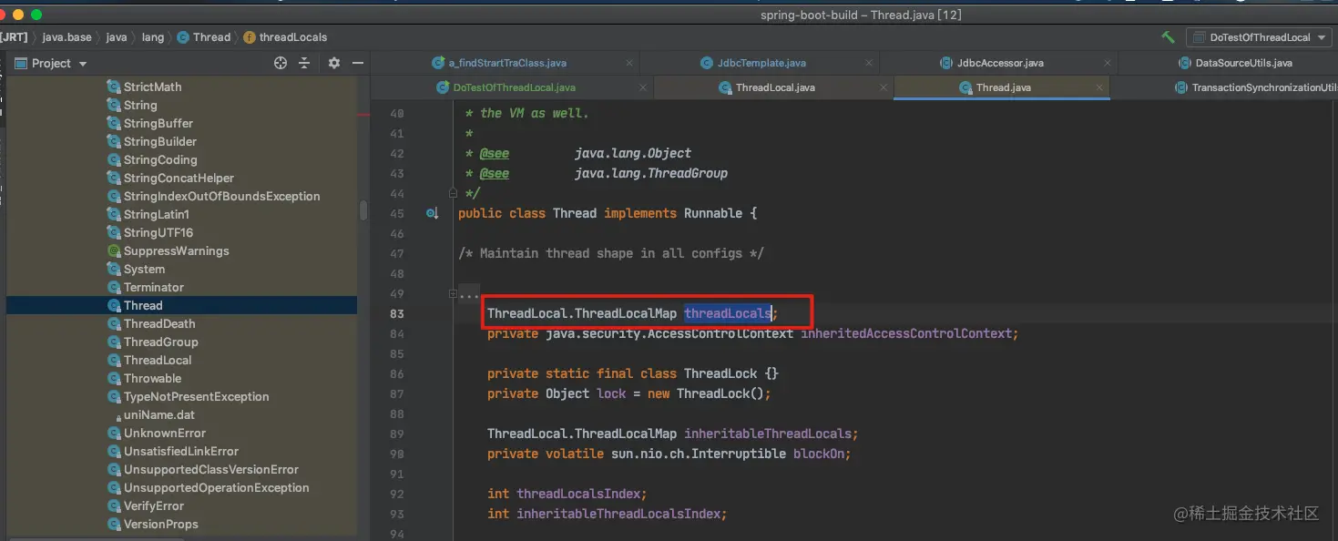Viewport: 1338px width, 541px height.
Task: Close the JdbcTemplate.java tab
Action: [x=870, y=63]
